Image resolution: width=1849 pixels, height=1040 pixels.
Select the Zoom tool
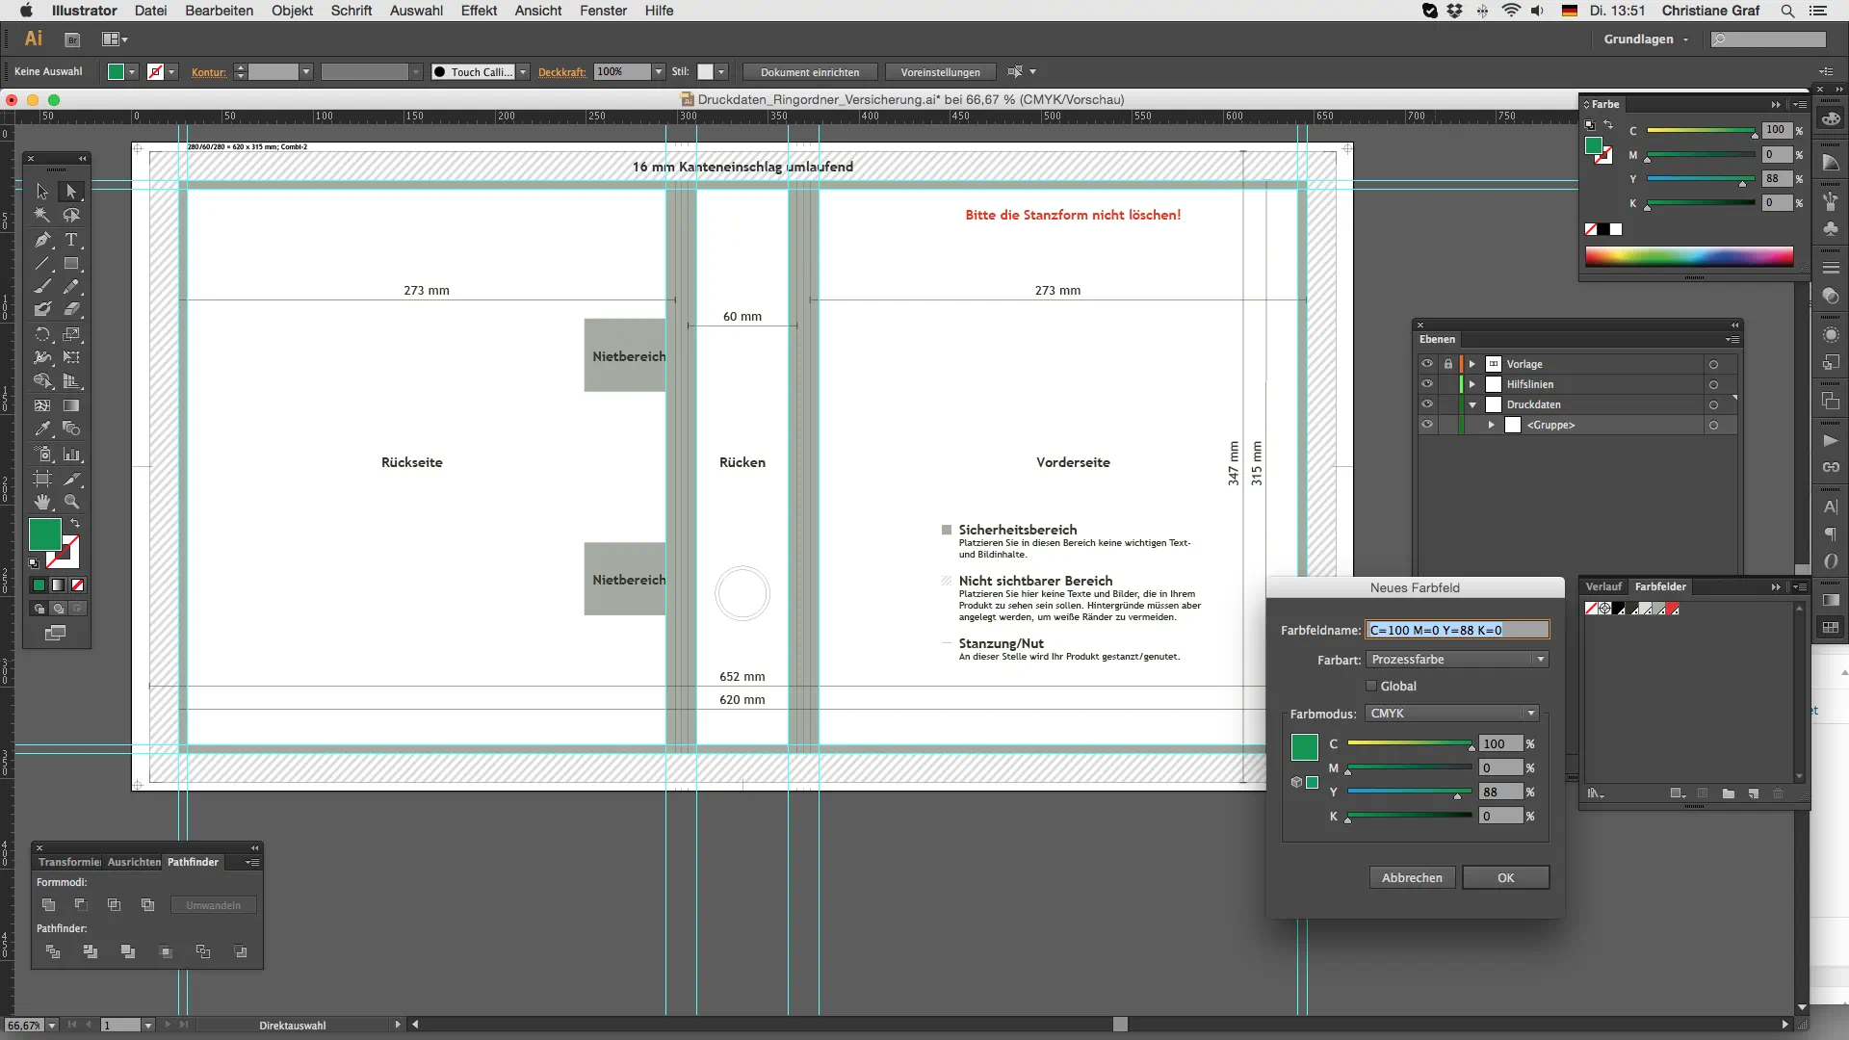pyautogui.click(x=71, y=502)
